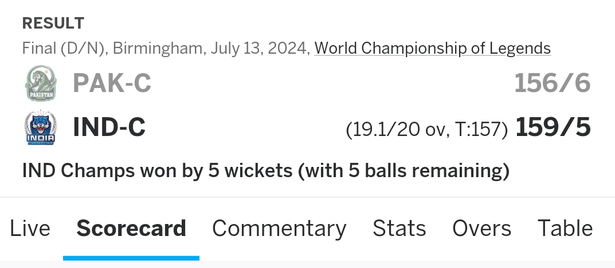Viewport: 615px width, 268px height.
Task: Open the PAK-C team name
Action: (x=112, y=83)
